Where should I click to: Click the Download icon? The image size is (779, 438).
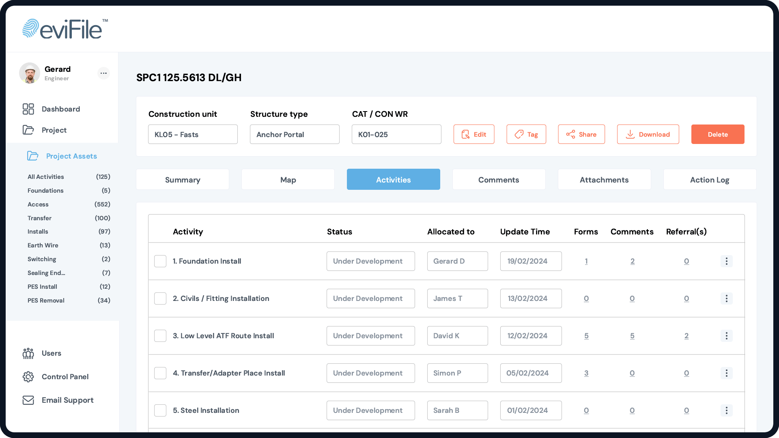pos(630,134)
